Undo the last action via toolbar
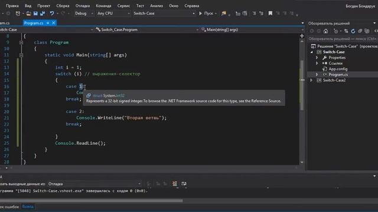This screenshot has width=378, height=212. point(52,14)
